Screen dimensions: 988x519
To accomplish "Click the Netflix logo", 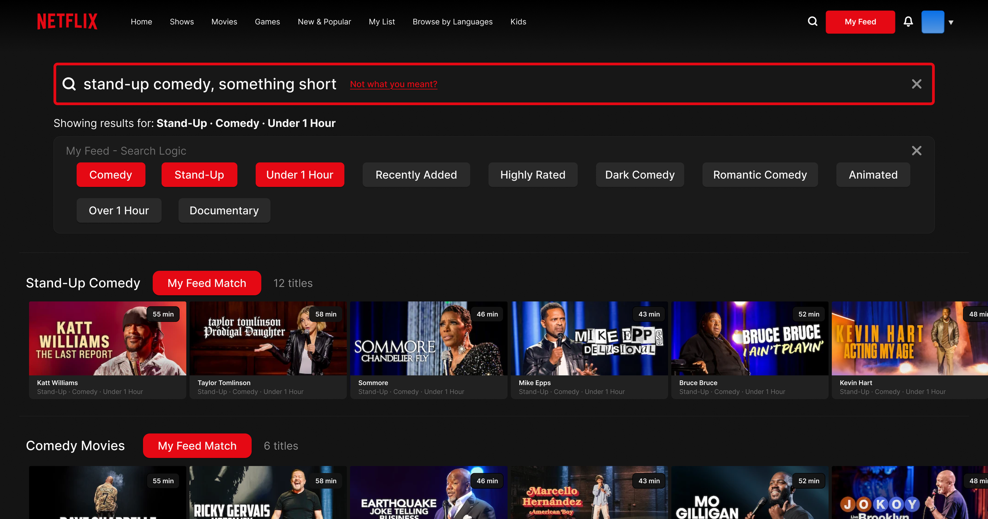I will (67, 21).
